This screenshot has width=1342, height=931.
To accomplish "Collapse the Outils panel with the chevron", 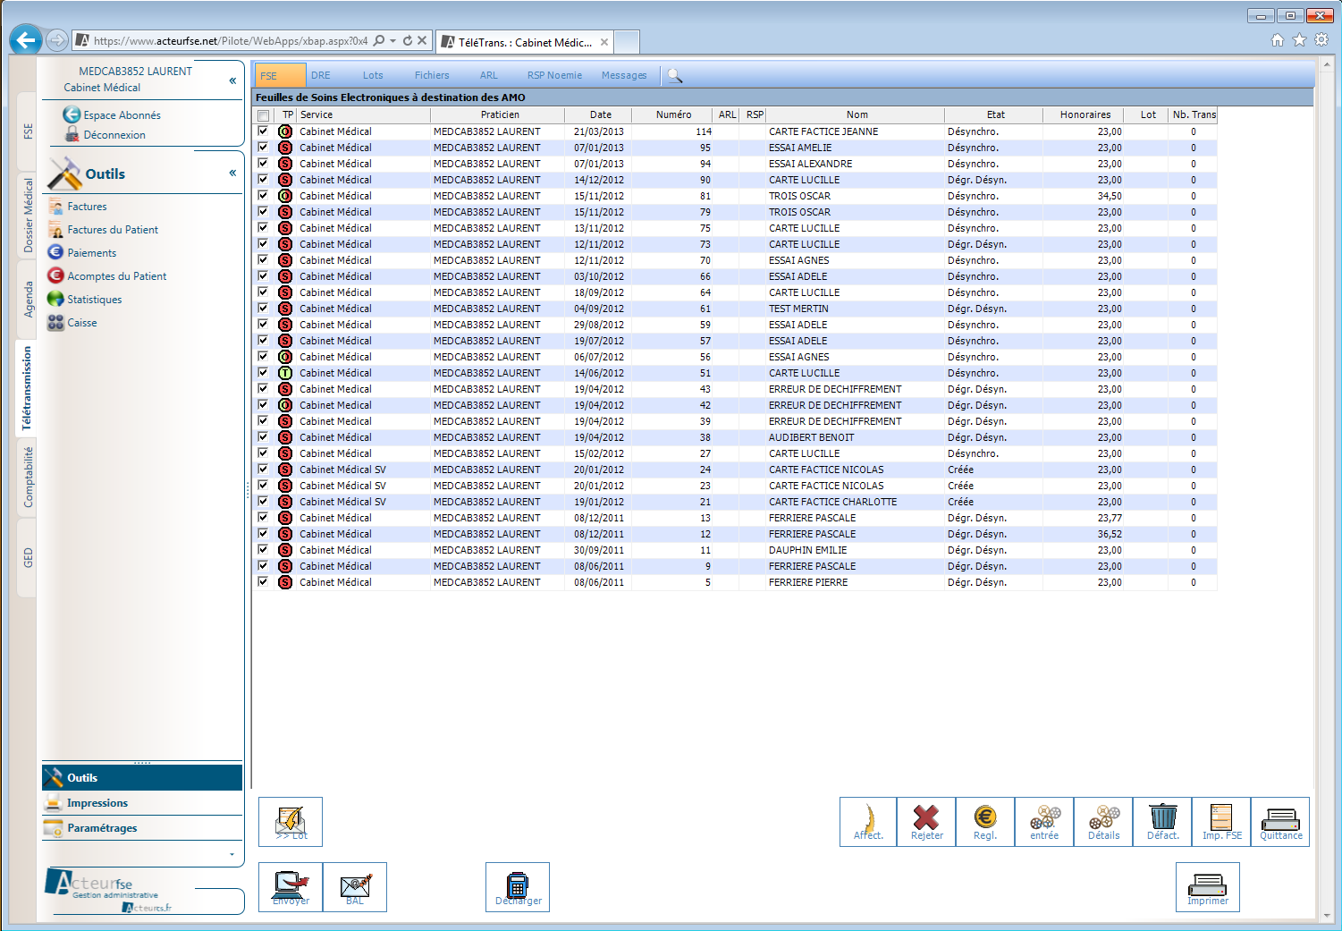I will (232, 173).
